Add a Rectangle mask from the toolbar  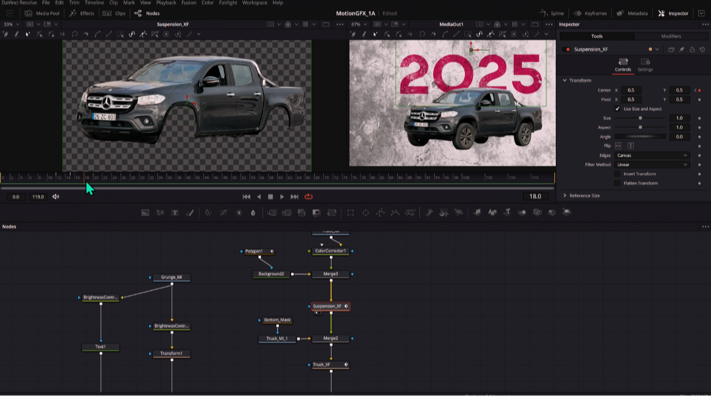pyautogui.click(x=350, y=213)
